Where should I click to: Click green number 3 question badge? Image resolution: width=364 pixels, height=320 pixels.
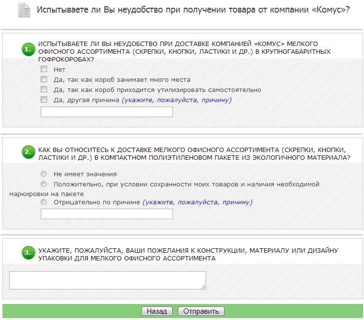tap(28, 253)
